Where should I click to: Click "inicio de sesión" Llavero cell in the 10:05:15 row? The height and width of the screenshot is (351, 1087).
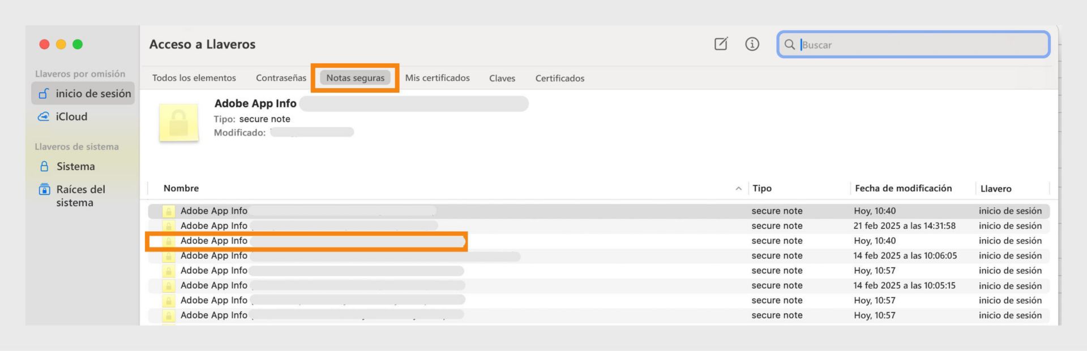[1011, 286]
